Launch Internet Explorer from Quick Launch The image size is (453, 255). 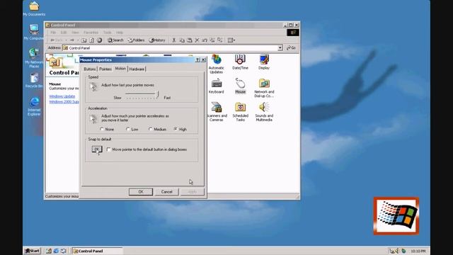tap(56, 251)
